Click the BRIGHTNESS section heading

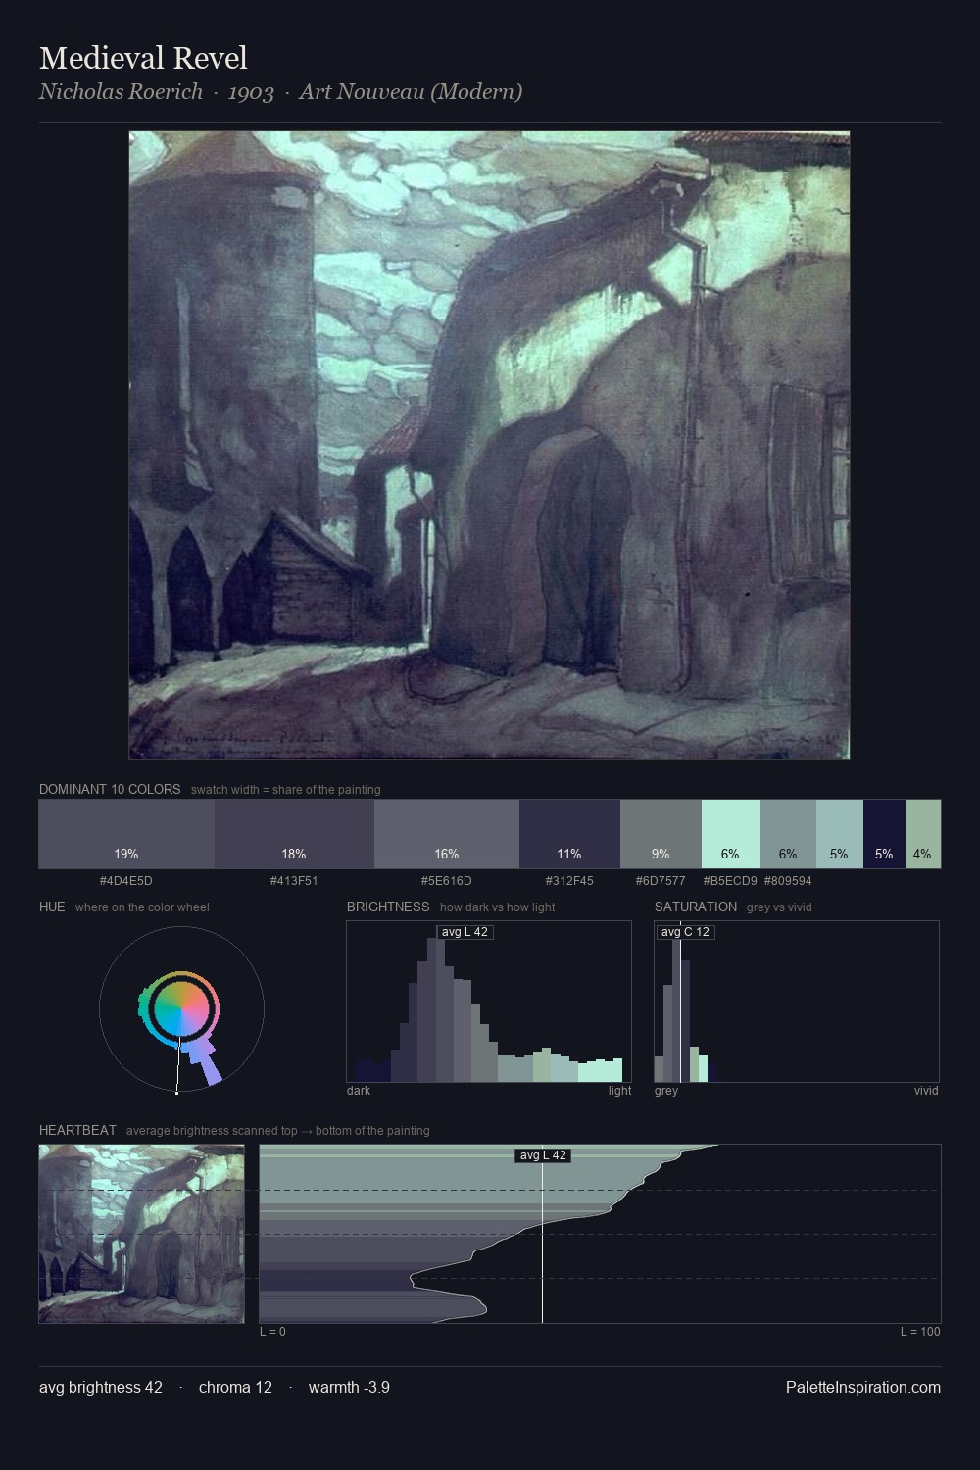(x=388, y=906)
